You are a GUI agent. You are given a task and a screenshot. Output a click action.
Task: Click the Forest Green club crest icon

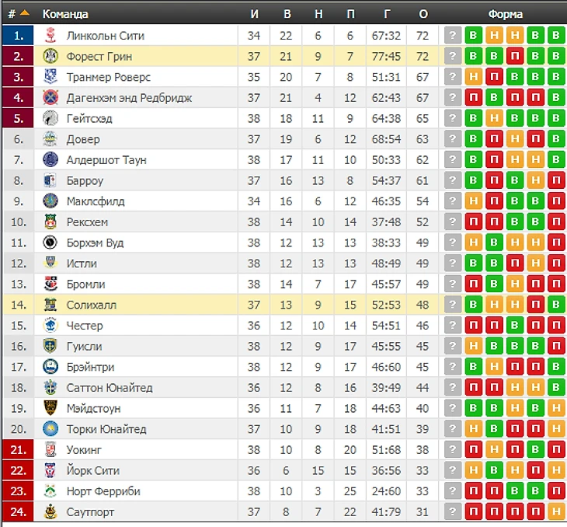tap(50, 56)
